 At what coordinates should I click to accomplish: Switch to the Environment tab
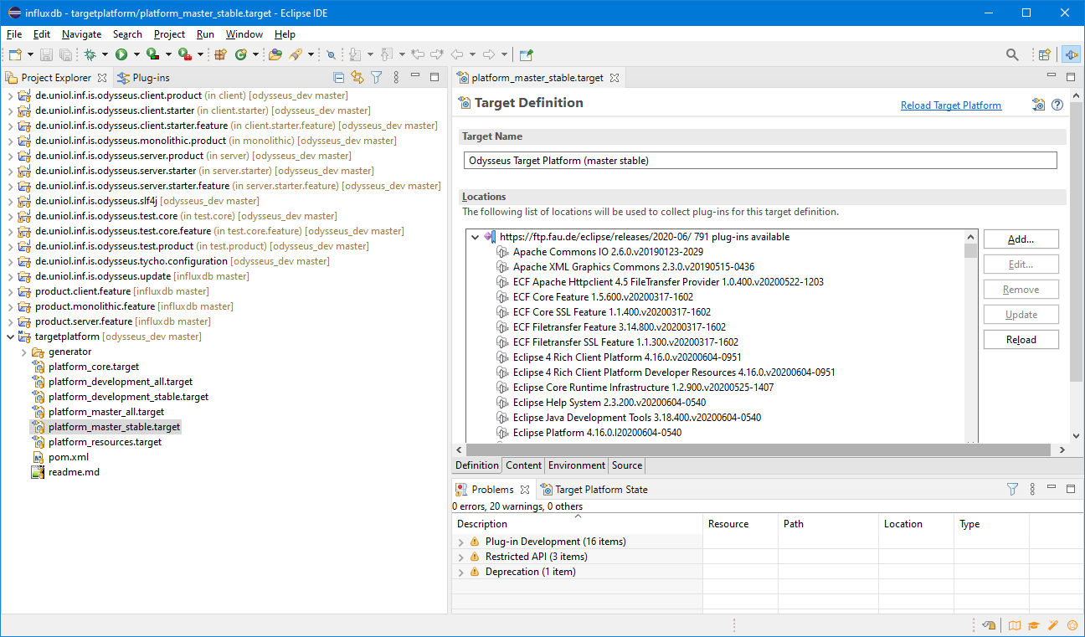click(576, 465)
